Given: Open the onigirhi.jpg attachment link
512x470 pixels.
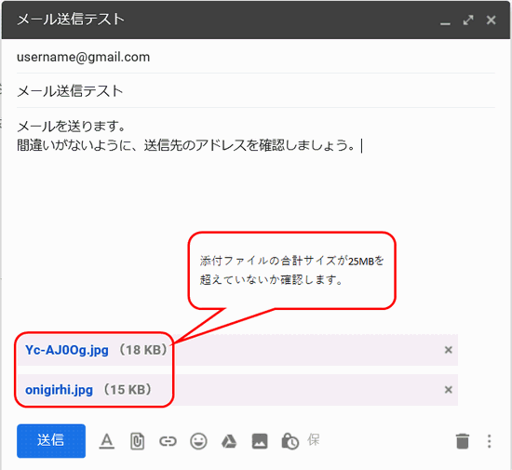Looking at the screenshot, I should pyautogui.click(x=59, y=390).
